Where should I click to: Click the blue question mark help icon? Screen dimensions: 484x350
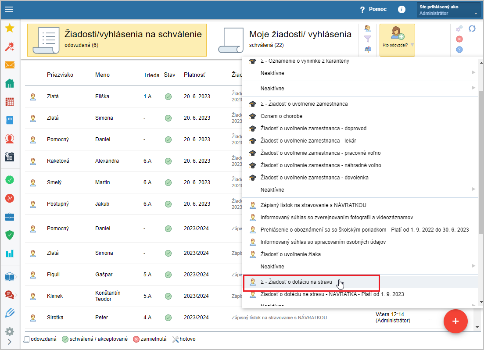coord(459,50)
